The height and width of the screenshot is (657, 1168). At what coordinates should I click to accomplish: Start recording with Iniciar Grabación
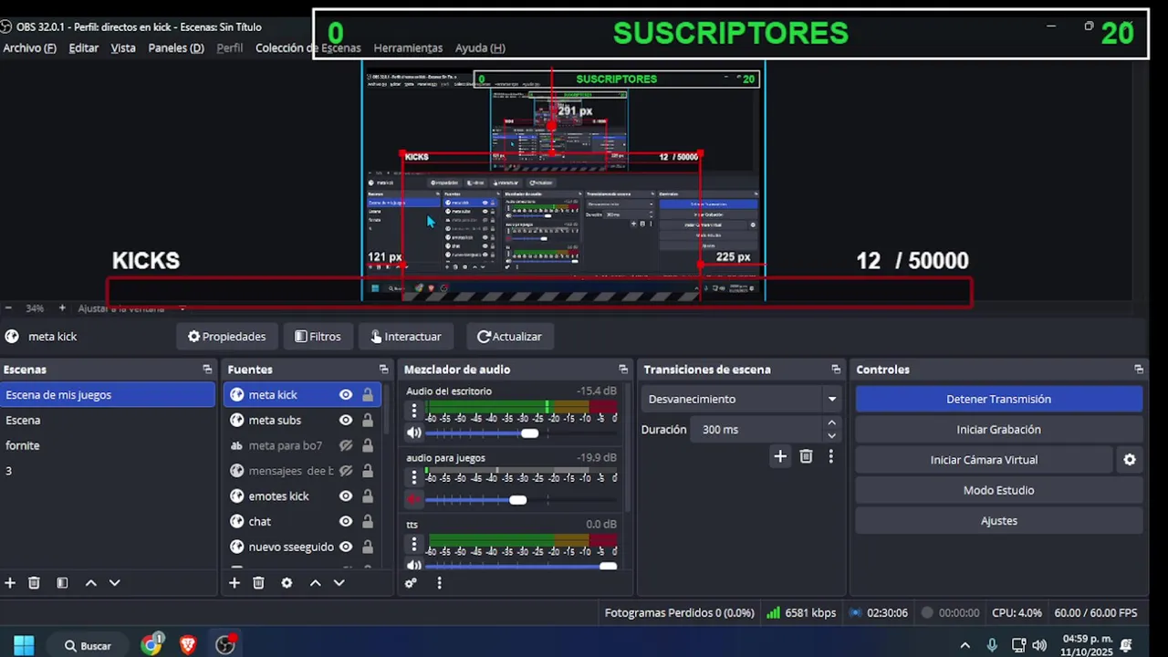click(x=998, y=430)
